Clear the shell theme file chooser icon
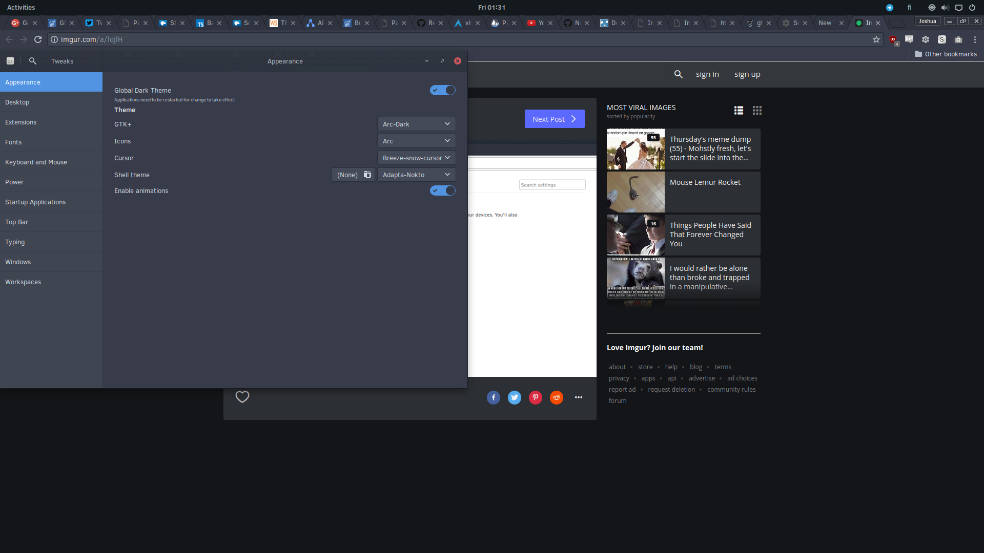 tap(367, 175)
